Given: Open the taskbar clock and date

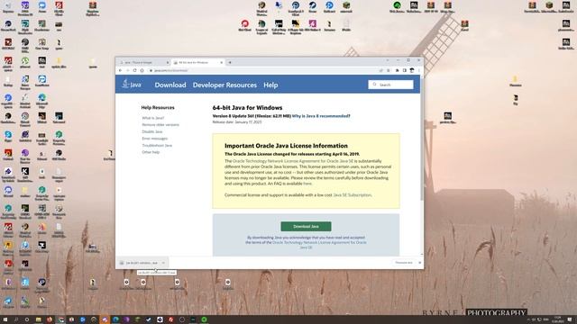Looking at the screenshot, I should 557,319.
